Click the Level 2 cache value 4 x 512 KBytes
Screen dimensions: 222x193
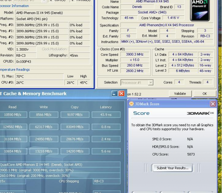183,65
